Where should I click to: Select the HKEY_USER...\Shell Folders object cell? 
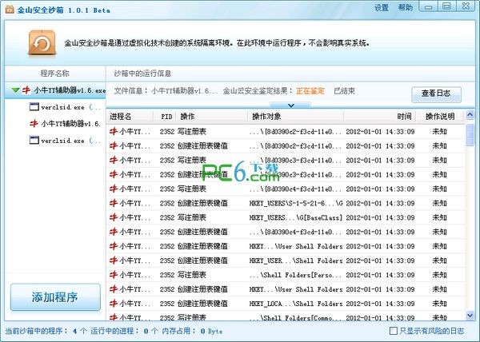(x=296, y=260)
